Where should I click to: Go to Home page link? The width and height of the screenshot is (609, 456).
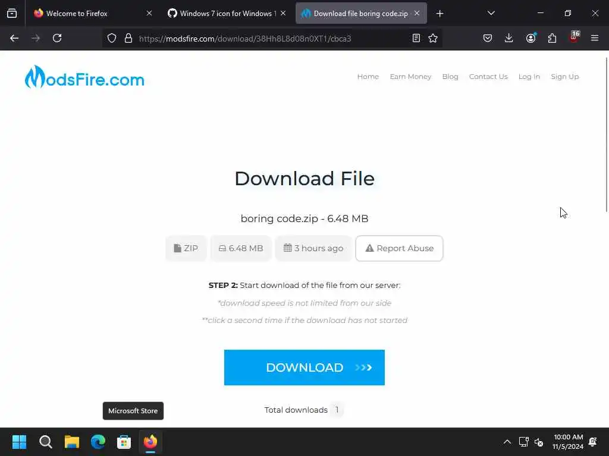click(368, 77)
